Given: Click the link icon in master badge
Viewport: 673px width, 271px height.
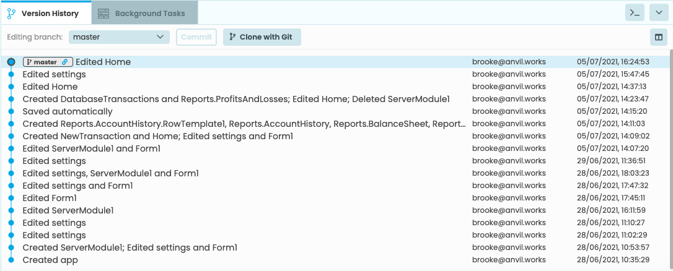Looking at the screenshot, I should tap(65, 62).
